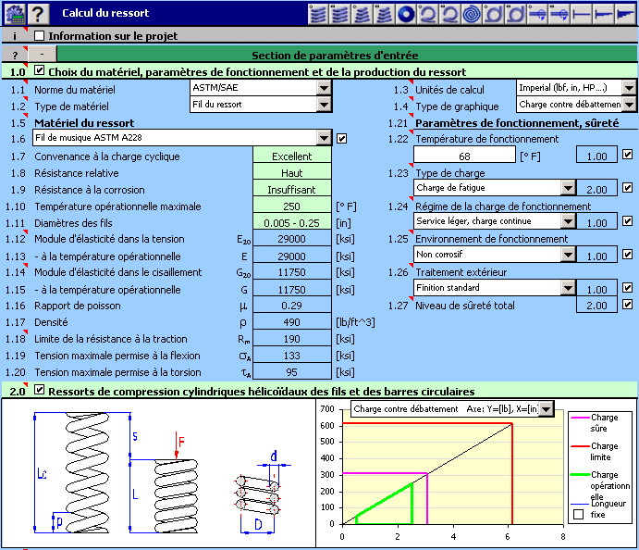
Task: Select torsion coil spring icon, round wire
Action: tap(494, 14)
